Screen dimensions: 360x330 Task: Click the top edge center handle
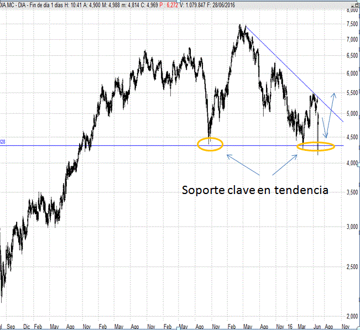pyautogui.click(x=180, y=1)
